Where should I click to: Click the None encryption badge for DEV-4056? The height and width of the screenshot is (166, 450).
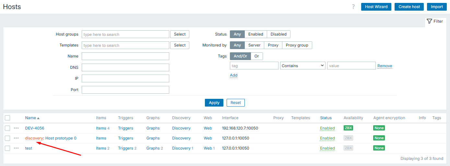point(379,128)
